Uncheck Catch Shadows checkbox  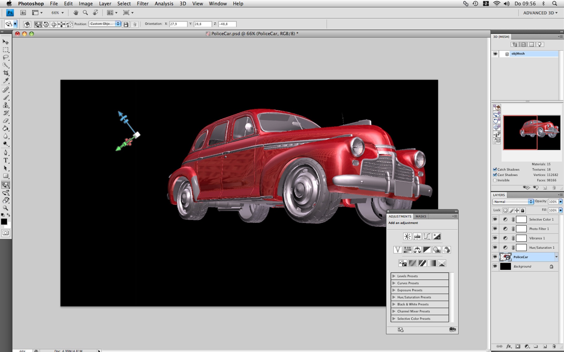pyautogui.click(x=495, y=170)
